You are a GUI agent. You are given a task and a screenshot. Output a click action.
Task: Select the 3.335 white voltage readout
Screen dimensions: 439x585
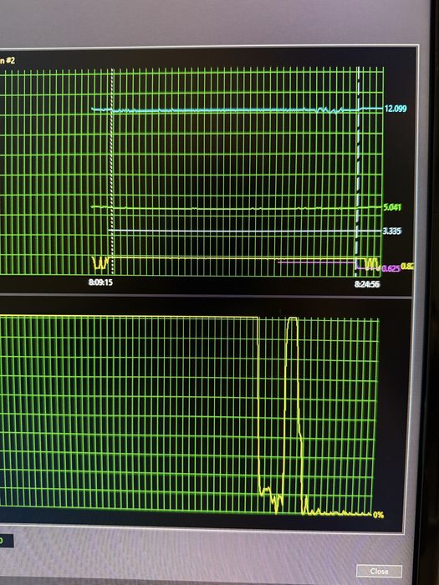(392, 231)
